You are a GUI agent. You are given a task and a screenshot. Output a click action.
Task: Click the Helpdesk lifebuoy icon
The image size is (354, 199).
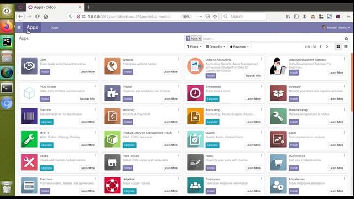tap(112, 186)
